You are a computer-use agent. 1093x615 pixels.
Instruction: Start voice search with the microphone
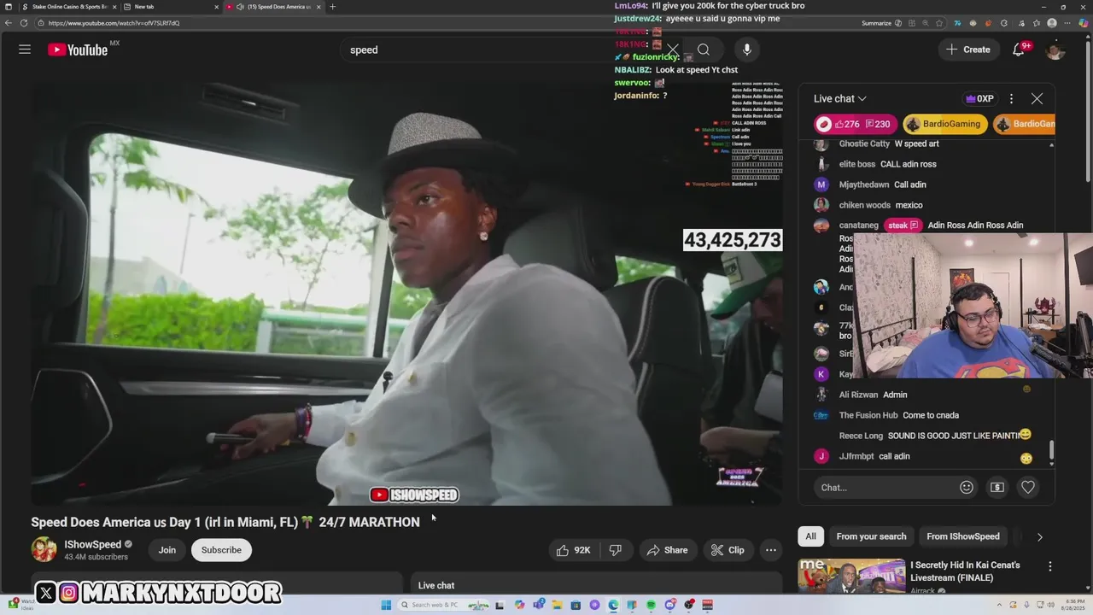(747, 50)
